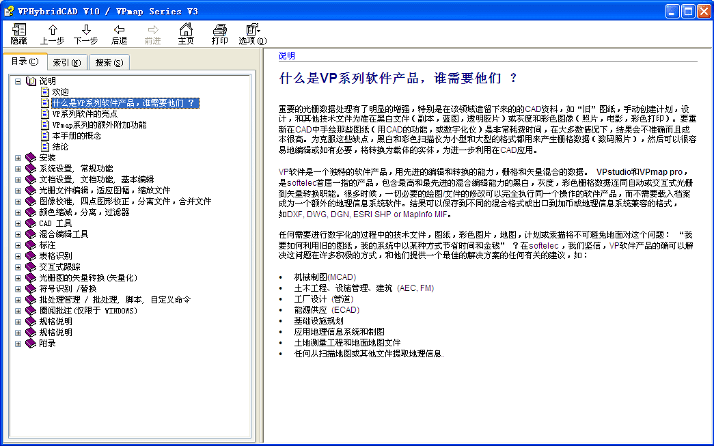Click the book icon beside 符号识别 /替换
Screen dimensions: 714x446
(31, 288)
